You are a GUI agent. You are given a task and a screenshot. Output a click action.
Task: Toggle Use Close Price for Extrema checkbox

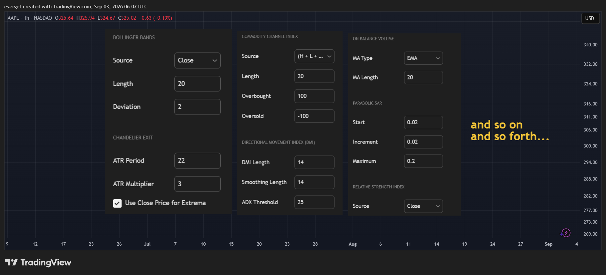click(117, 203)
